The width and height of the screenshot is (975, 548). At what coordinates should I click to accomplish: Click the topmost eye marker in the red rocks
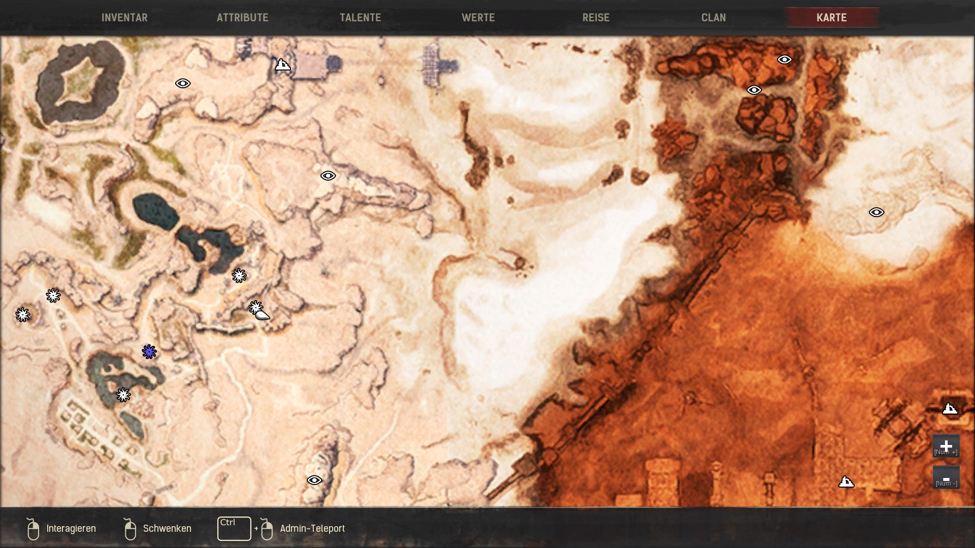pos(785,60)
